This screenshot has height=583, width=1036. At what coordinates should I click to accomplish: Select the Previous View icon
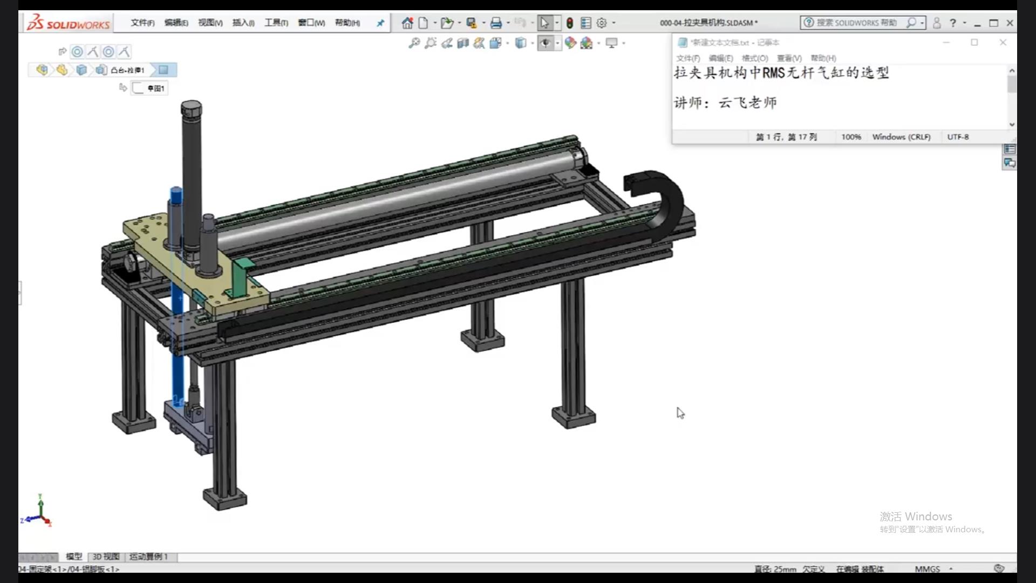coord(447,43)
